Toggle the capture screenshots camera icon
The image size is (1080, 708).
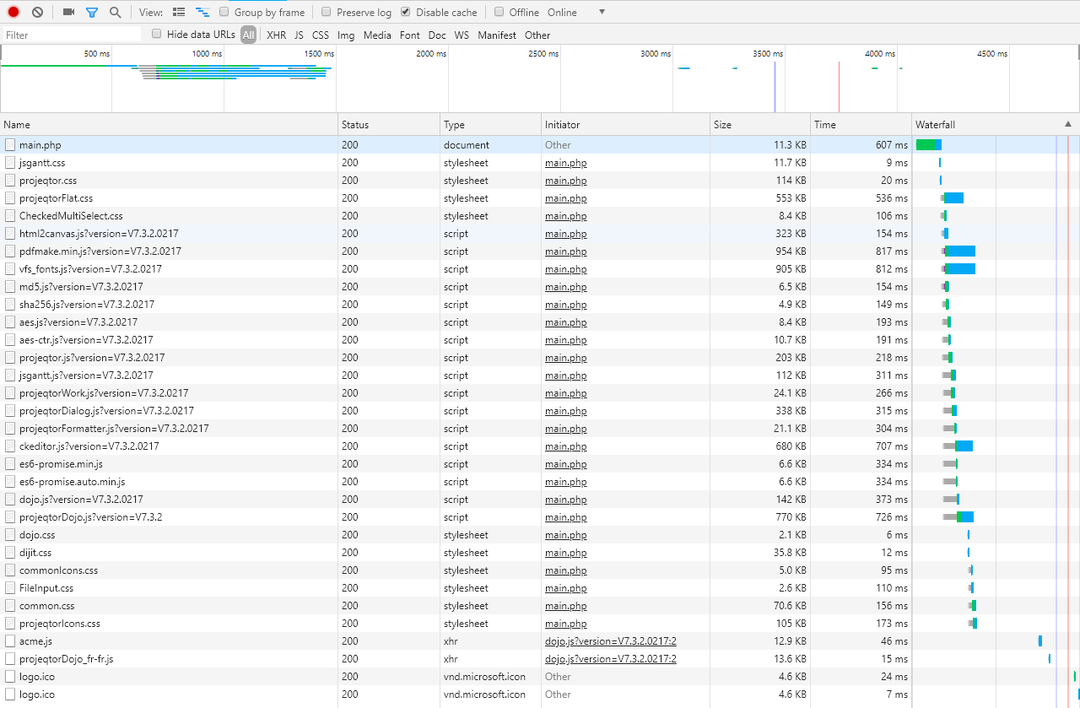pyautogui.click(x=68, y=13)
